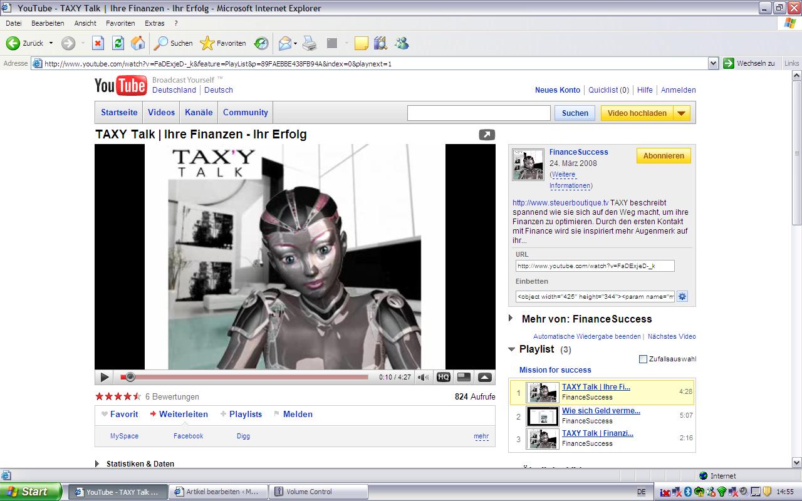
Task: Click the yellow shield security tray icon
Action: pos(766,492)
